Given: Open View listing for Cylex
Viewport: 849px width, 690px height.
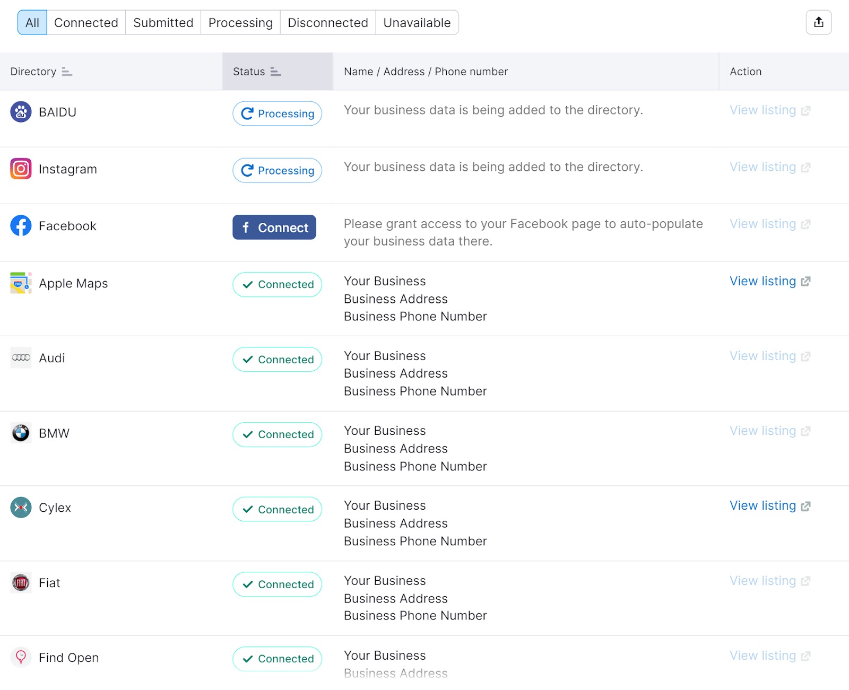Looking at the screenshot, I should coord(769,505).
